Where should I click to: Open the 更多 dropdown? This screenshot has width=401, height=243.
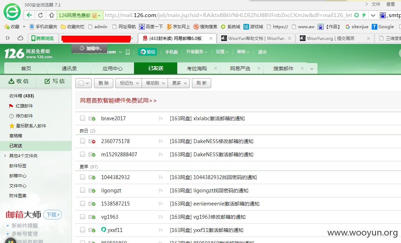point(179,83)
